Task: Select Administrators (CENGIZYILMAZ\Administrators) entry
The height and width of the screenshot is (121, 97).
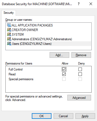Action: click(42, 39)
